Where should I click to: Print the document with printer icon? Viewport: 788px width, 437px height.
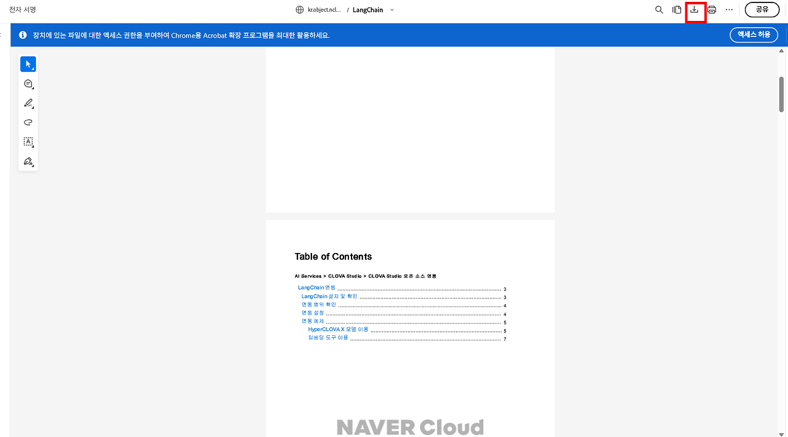pos(712,10)
